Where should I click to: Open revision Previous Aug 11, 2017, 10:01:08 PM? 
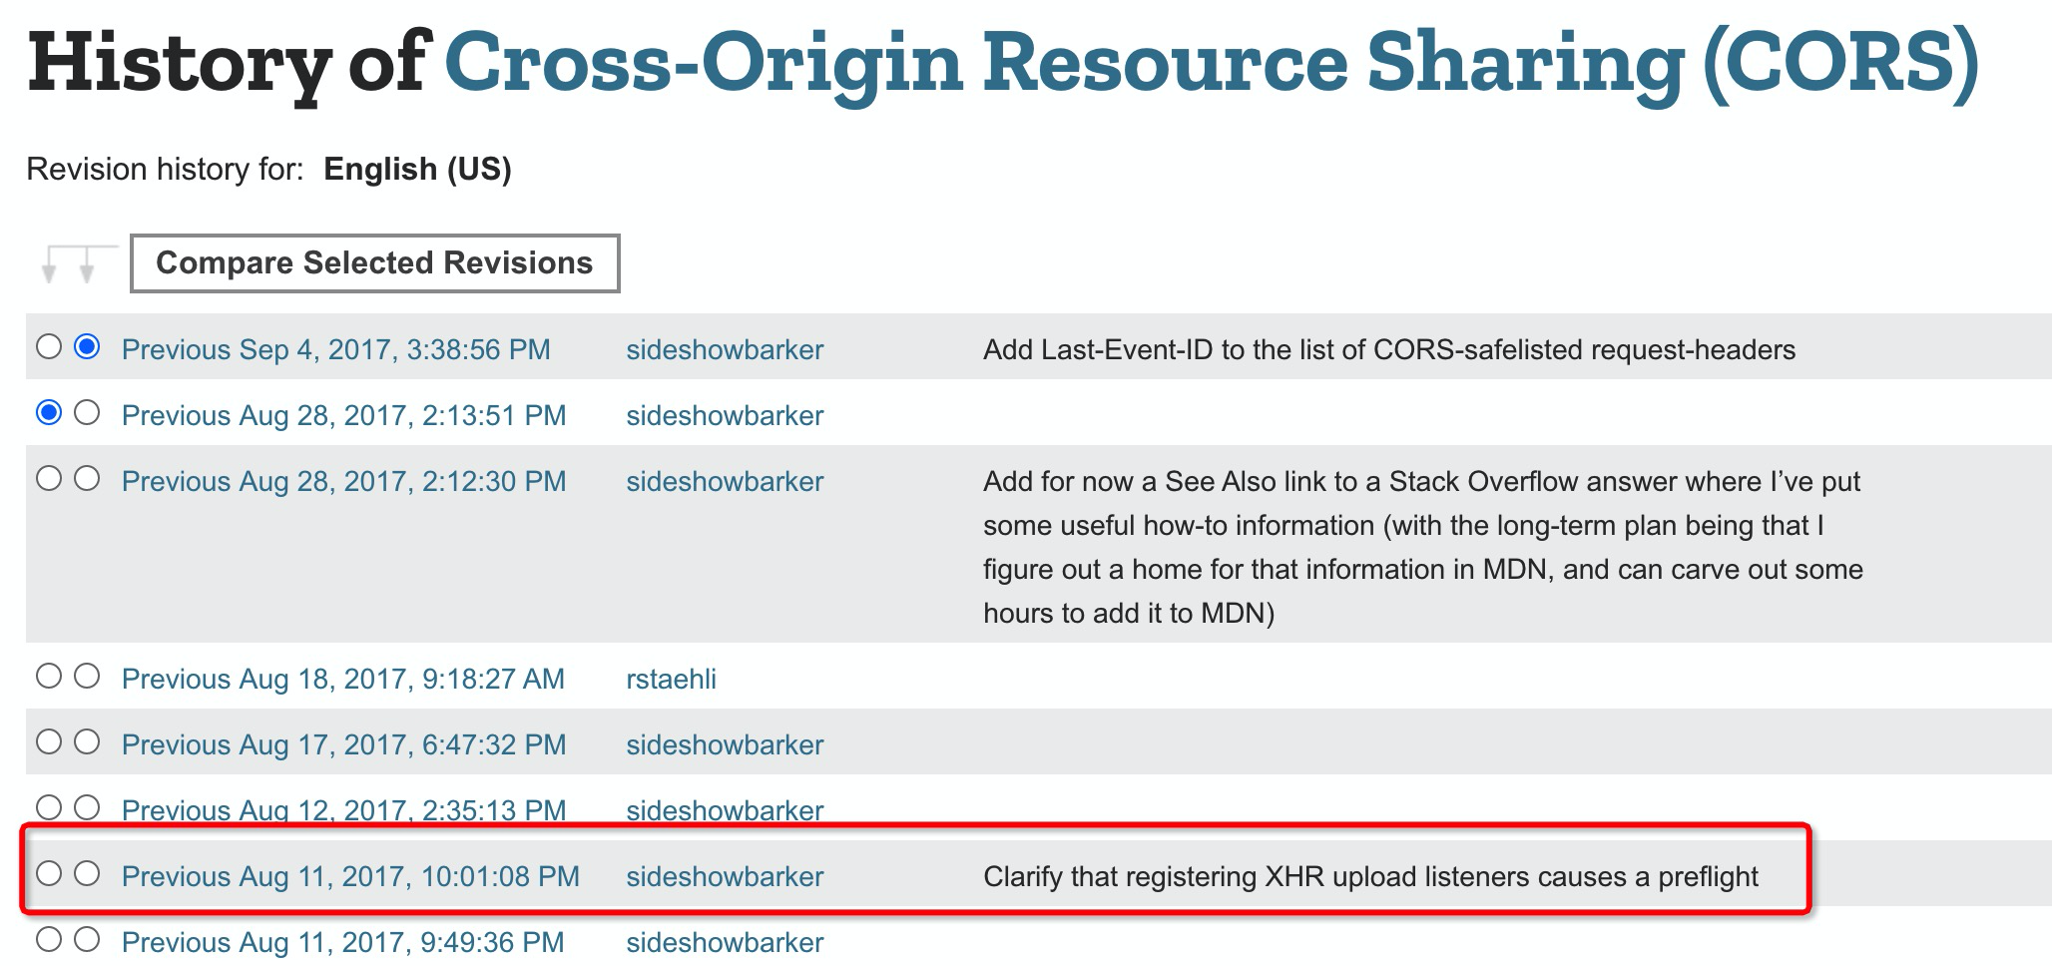350,876
